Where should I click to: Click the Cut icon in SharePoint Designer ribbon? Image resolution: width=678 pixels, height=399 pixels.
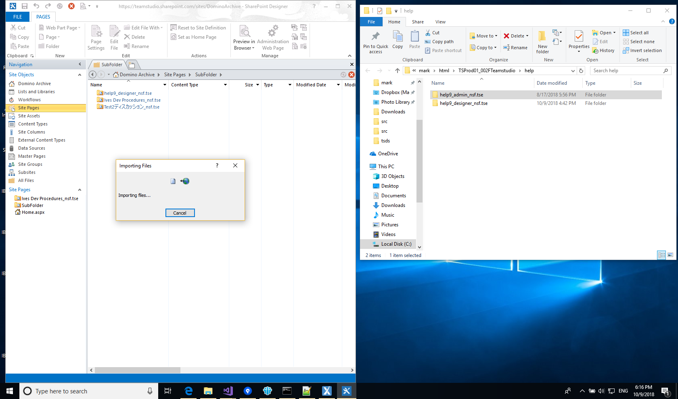pyautogui.click(x=18, y=28)
